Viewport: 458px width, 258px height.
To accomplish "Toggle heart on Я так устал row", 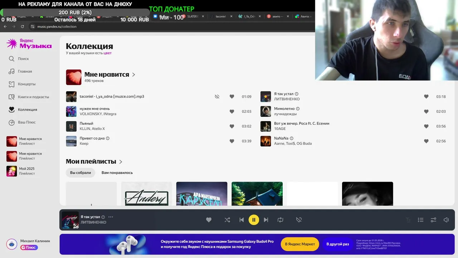I will tap(426, 97).
